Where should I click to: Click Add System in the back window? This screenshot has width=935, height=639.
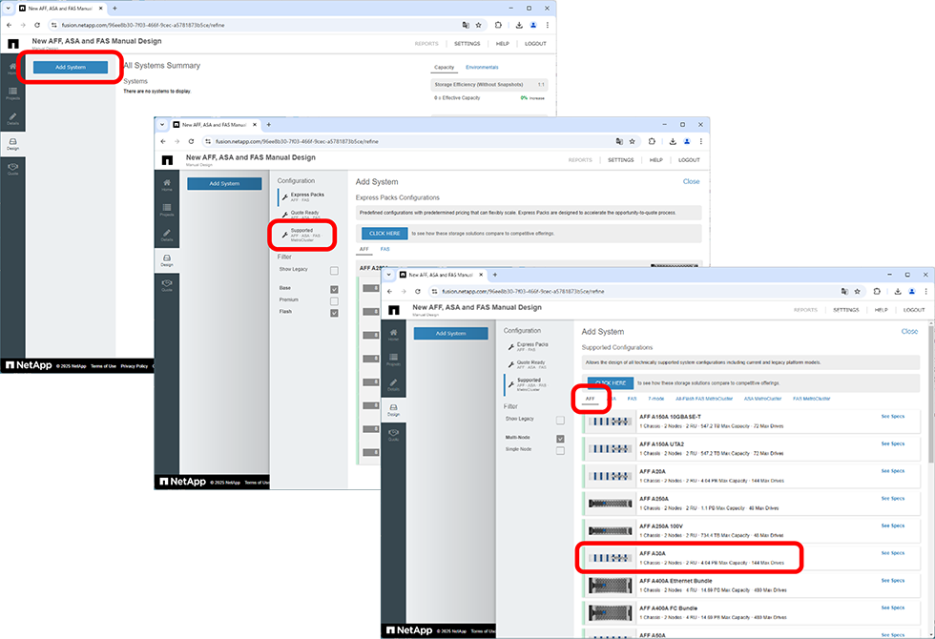[x=71, y=68]
